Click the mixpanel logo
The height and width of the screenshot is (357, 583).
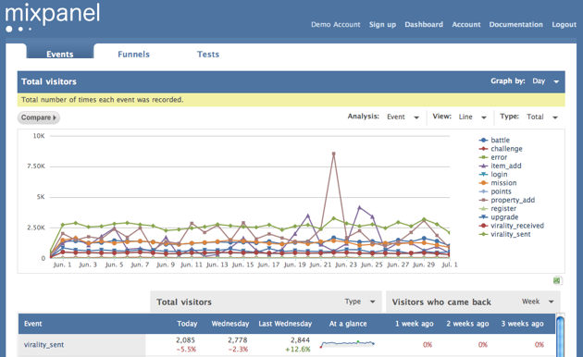[53, 17]
